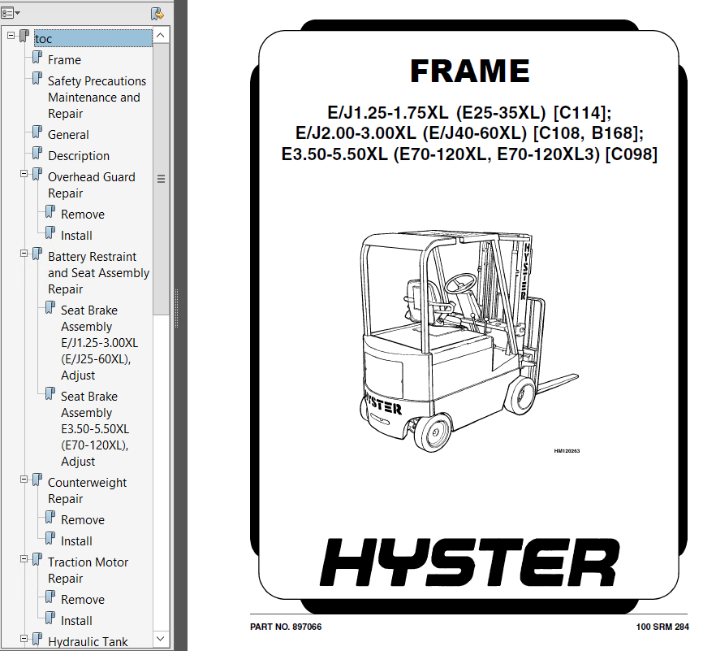Click the PART NO. 897066 text
The image size is (716, 651).
click(286, 627)
